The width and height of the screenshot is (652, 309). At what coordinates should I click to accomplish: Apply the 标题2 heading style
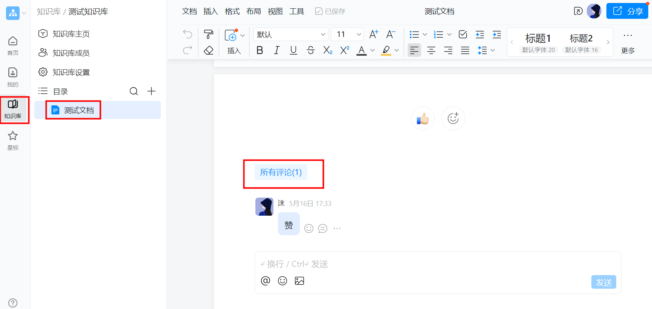tap(581, 43)
